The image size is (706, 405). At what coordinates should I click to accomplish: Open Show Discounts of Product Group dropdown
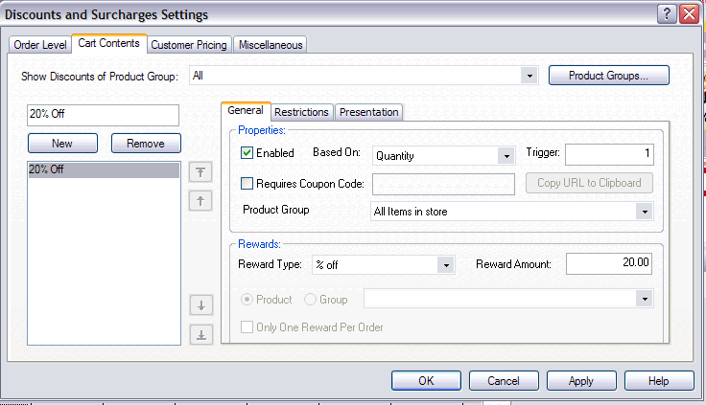[x=529, y=76]
